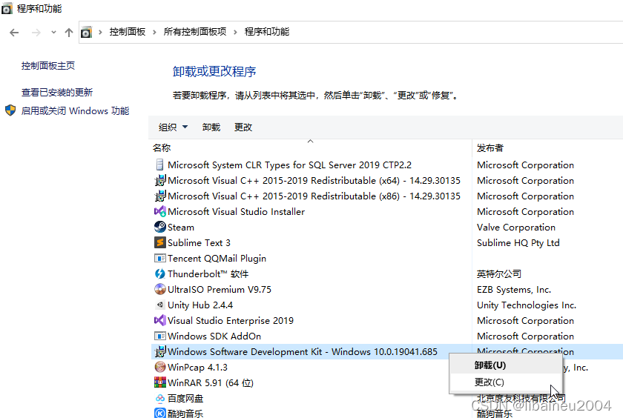This screenshot has height=418, width=623.
Task: Click the Sublime Text 3 icon
Action: pyautogui.click(x=159, y=242)
